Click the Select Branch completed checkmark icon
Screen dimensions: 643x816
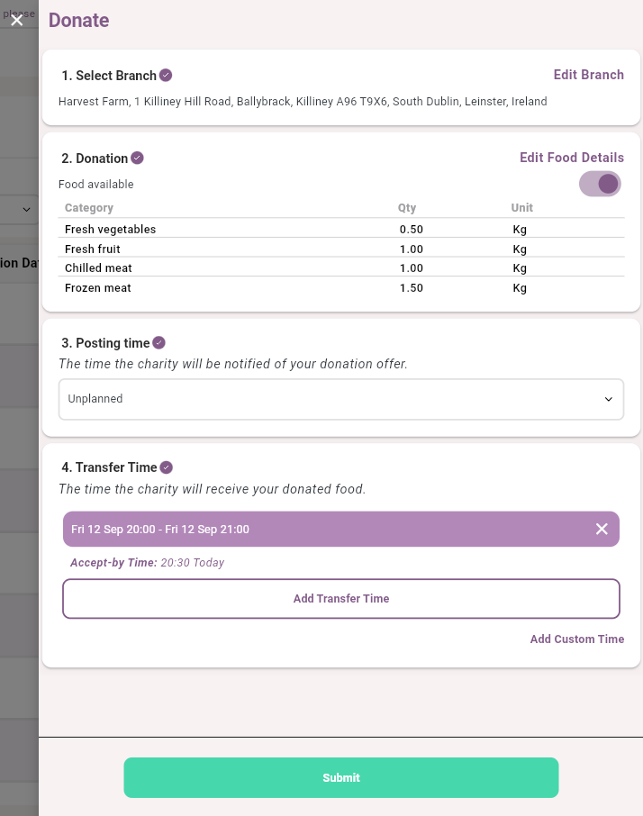166,76
